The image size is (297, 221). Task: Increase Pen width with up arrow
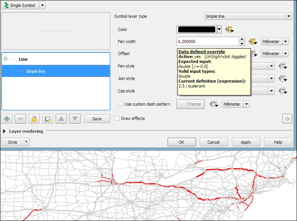242,39
